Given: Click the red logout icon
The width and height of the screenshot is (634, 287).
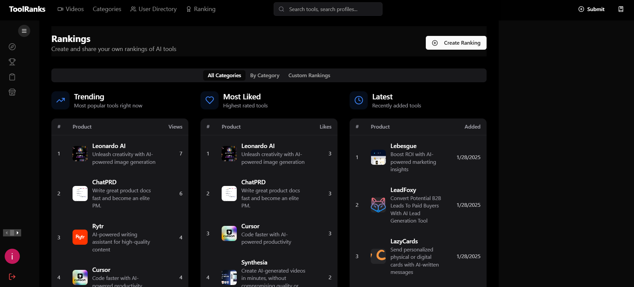Looking at the screenshot, I should pos(12,277).
